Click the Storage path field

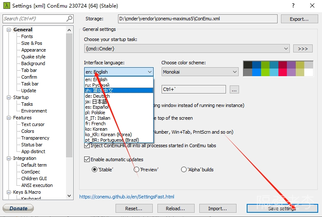tap(198, 19)
